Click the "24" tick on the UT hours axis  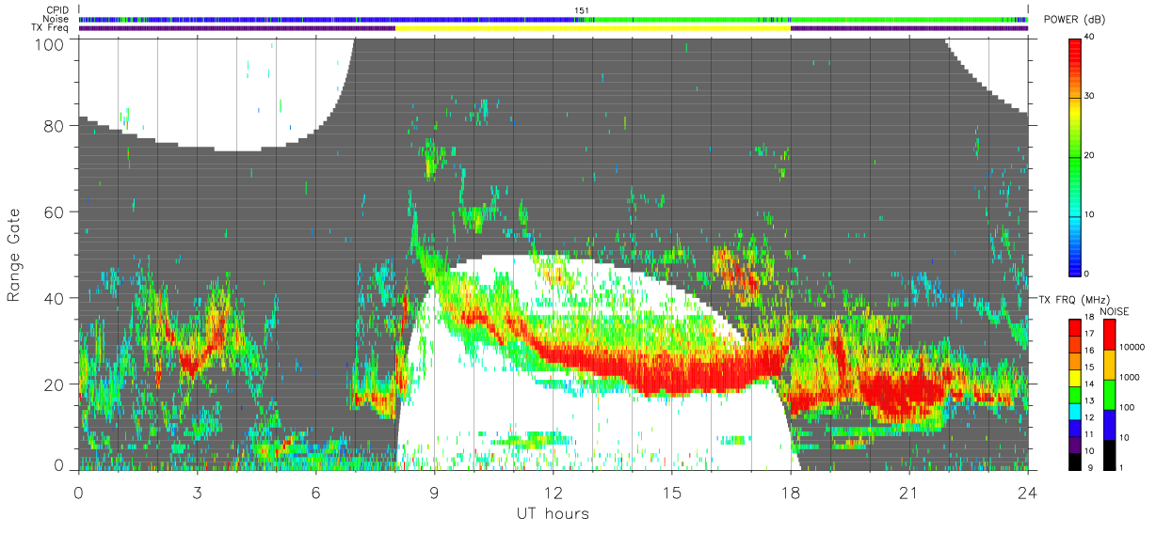[x=1028, y=492]
